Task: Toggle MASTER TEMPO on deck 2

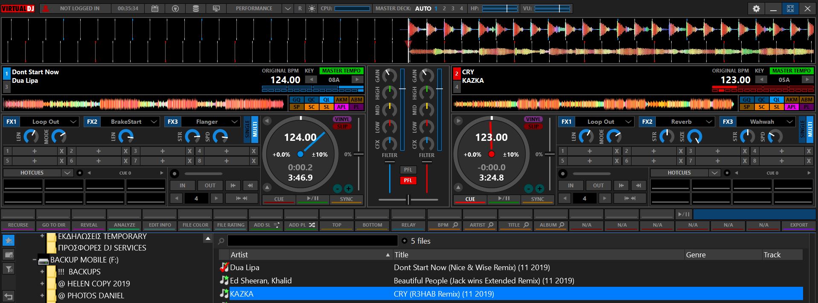Action: click(792, 71)
